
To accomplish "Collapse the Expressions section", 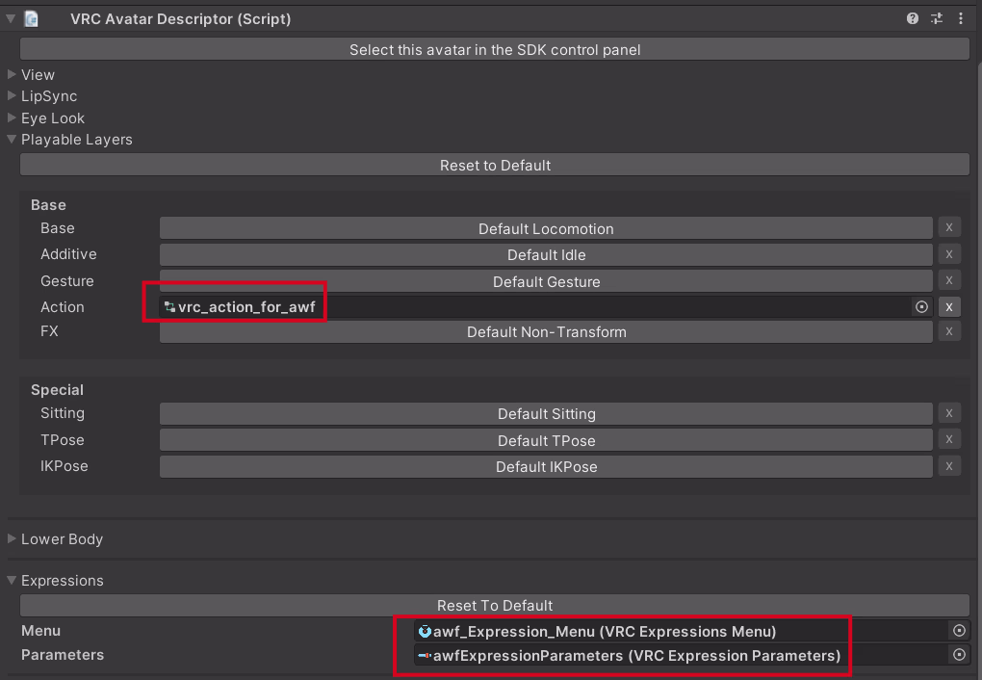I will tap(12, 580).
